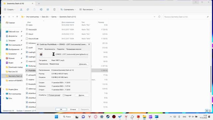
Task: Open first red Yandex browser icon in taskbar
Action: click(90, 117)
